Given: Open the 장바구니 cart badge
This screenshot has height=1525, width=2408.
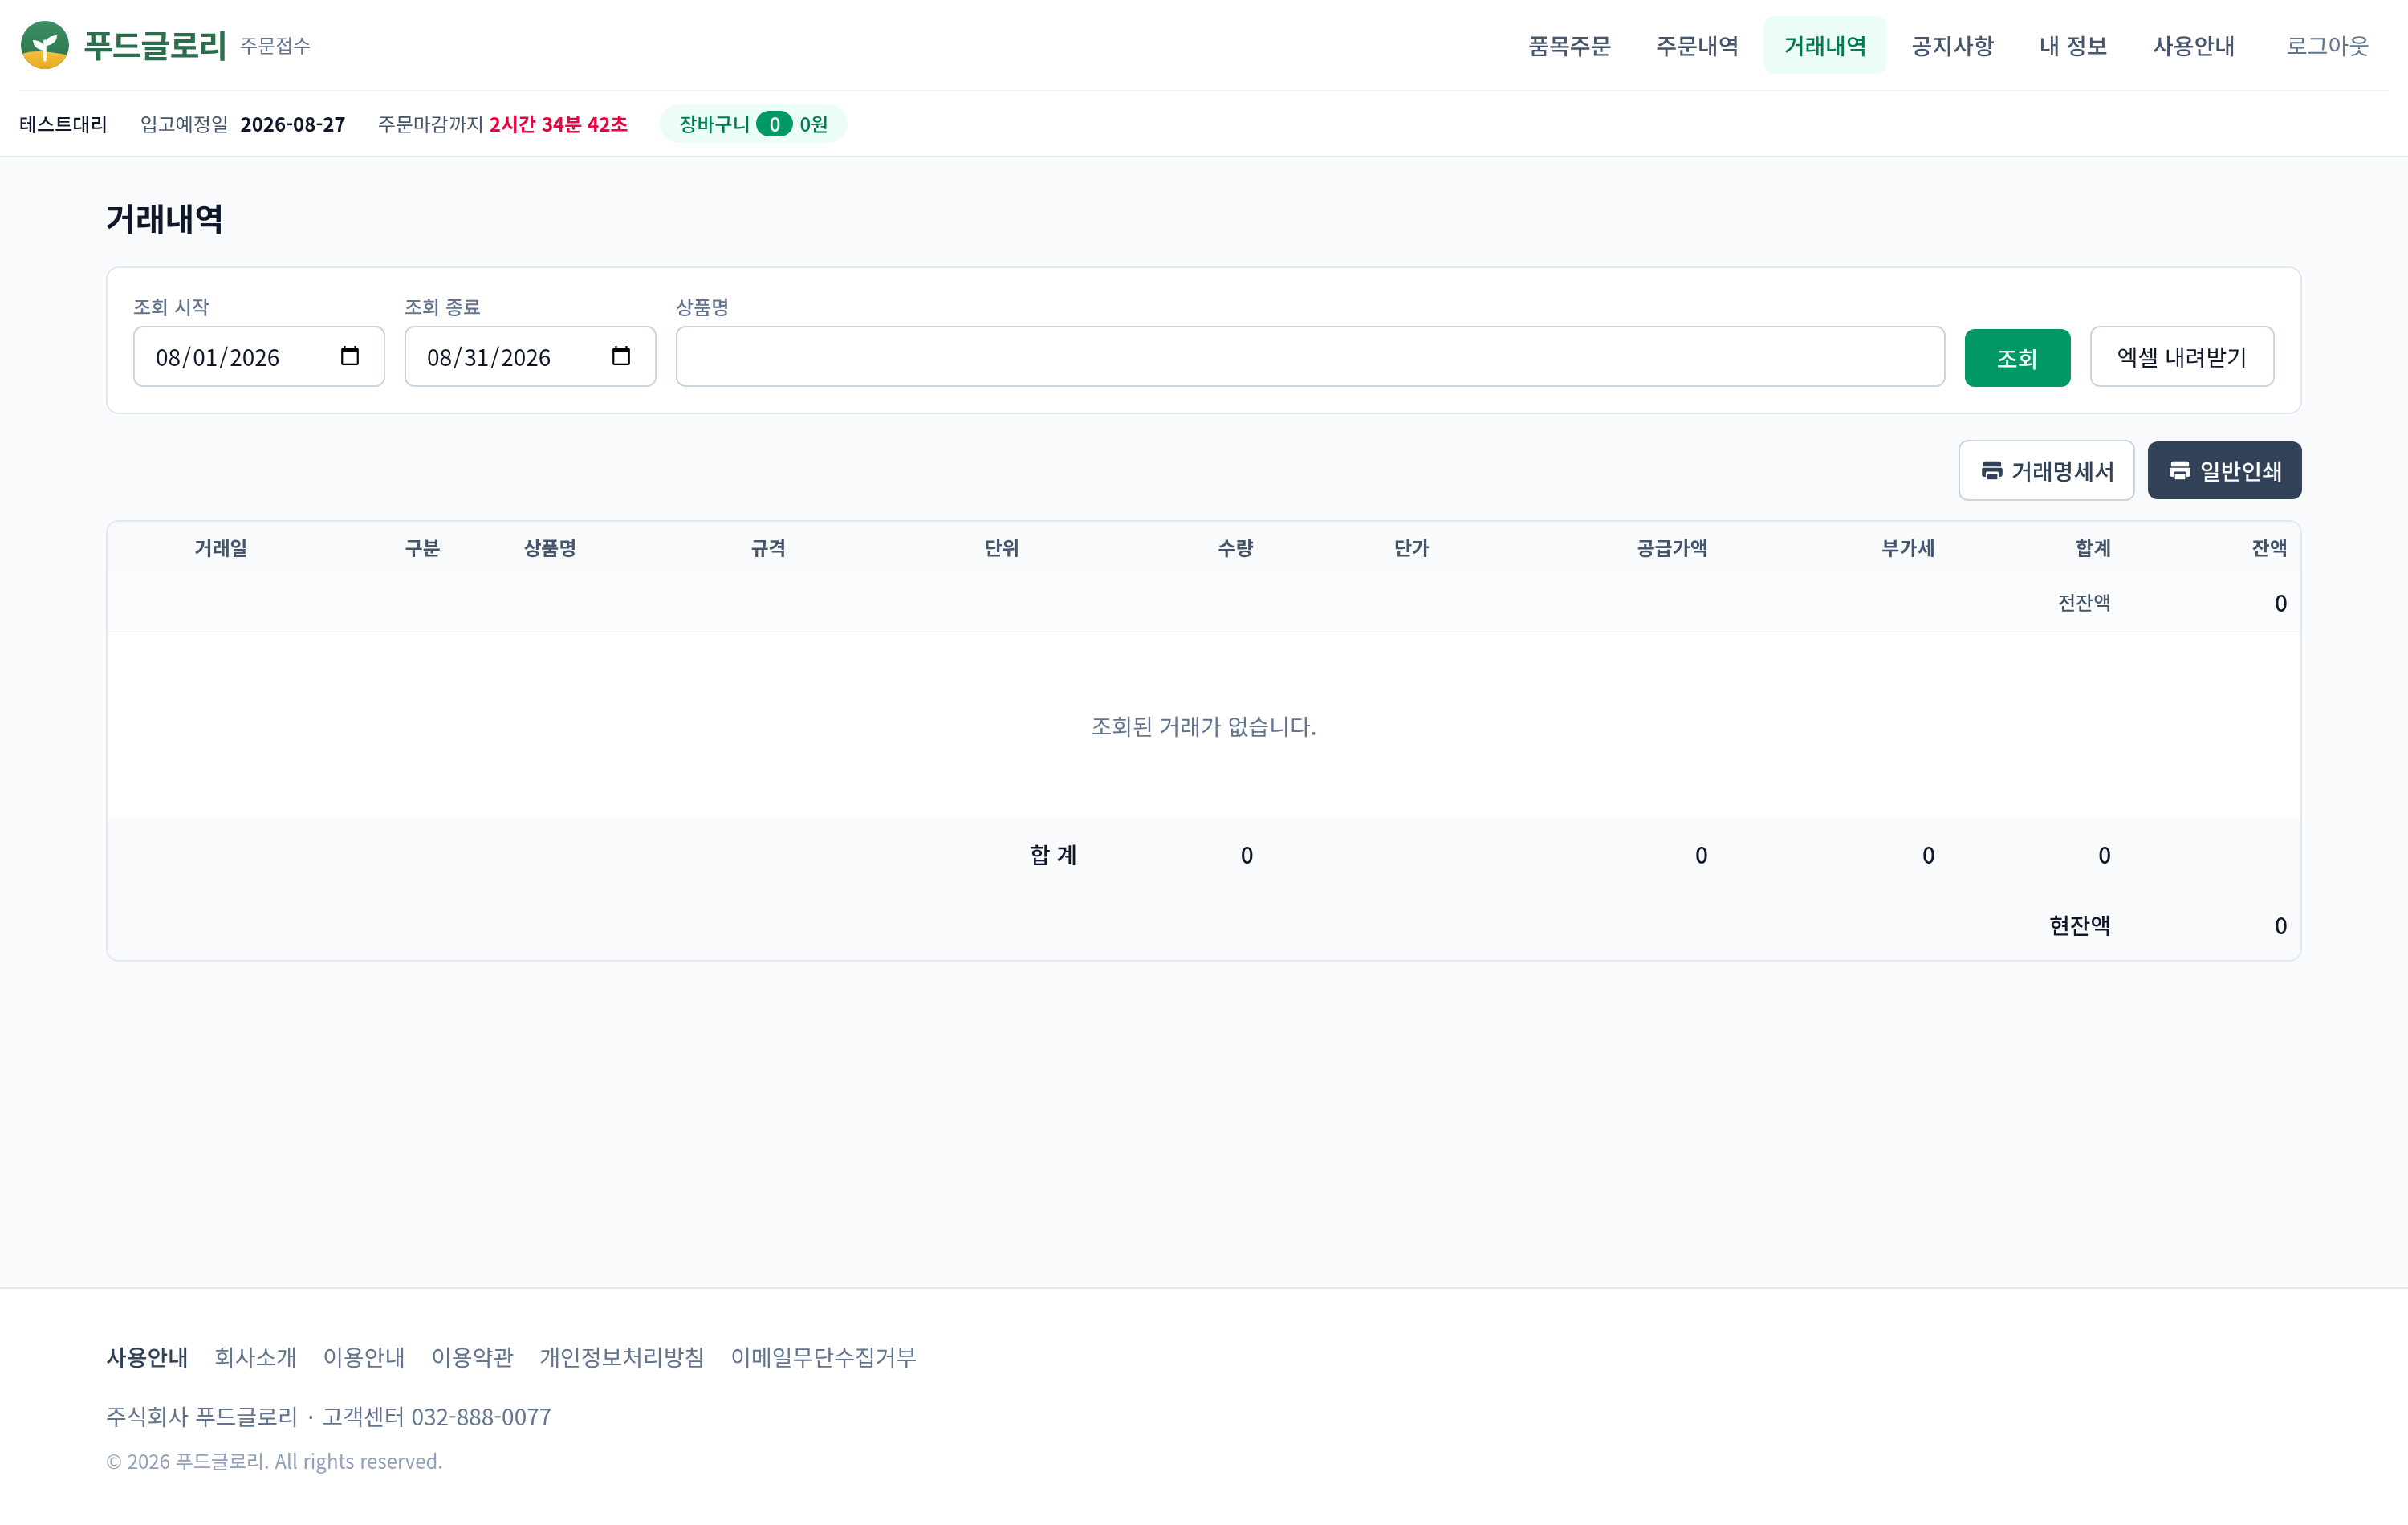Looking at the screenshot, I should coord(753,124).
